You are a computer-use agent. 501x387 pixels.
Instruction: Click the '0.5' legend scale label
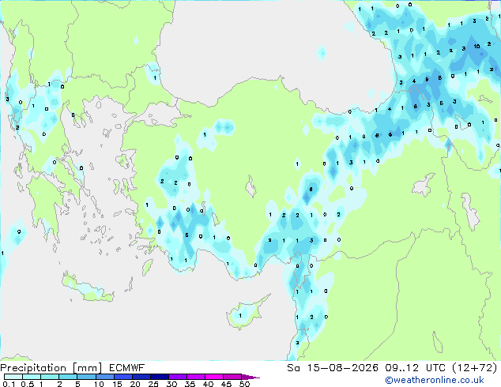point(28,384)
